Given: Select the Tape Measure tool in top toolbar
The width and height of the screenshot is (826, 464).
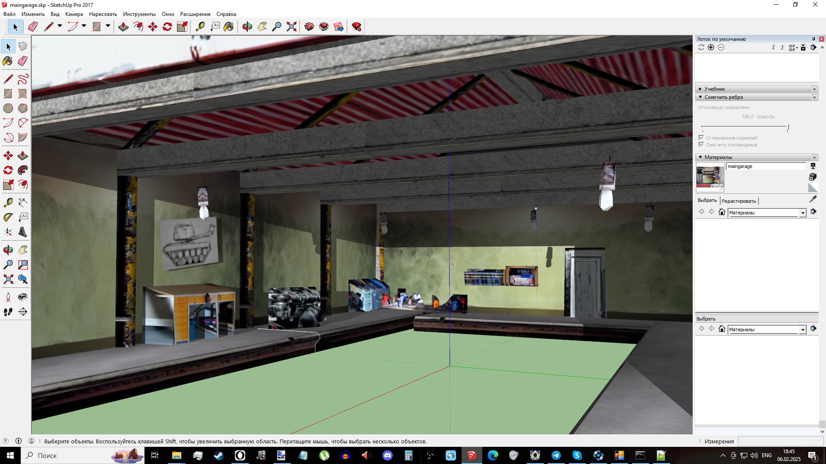Looking at the screenshot, I should tap(200, 27).
